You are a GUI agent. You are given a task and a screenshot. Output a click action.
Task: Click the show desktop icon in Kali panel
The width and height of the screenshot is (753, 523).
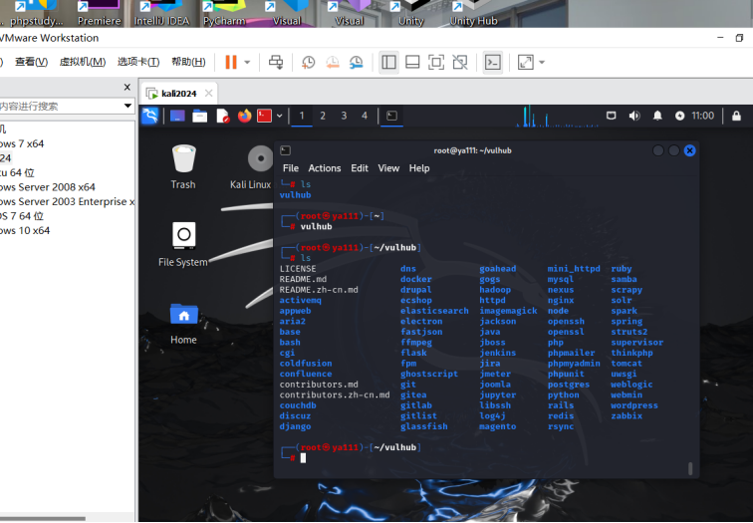(x=177, y=116)
